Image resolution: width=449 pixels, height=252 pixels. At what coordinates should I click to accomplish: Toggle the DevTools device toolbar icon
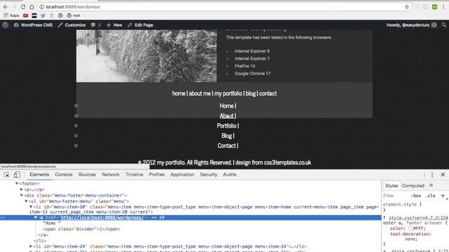(17, 174)
